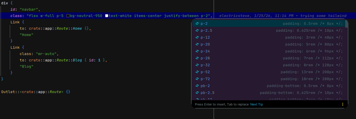Click the Tailwind icon next to p-12
Screen dimensions: 356x119
pos(197,37)
